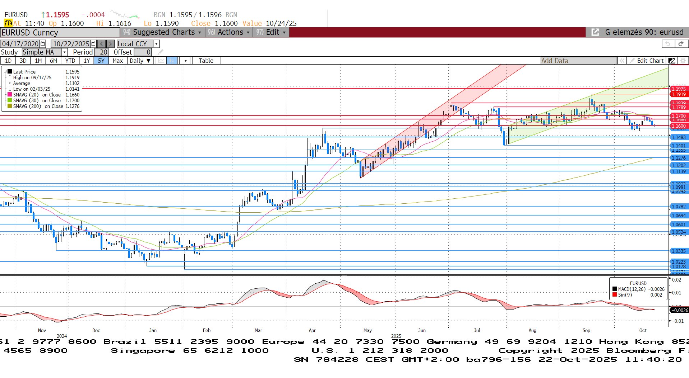Select the YTD time range
Viewport: 689px width, 378px height.
[70, 61]
